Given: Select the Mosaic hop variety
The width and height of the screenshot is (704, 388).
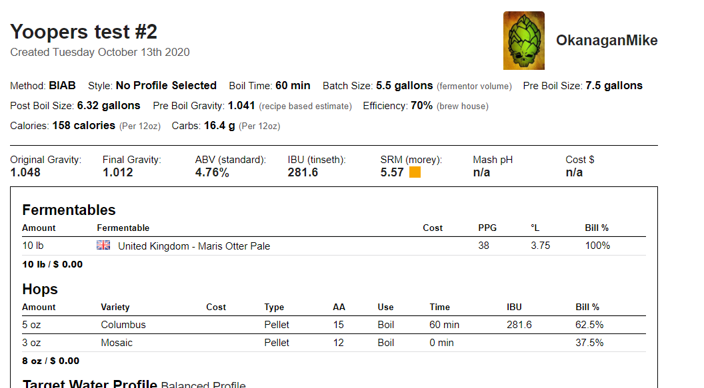Looking at the screenshot, I should [116, 343].
